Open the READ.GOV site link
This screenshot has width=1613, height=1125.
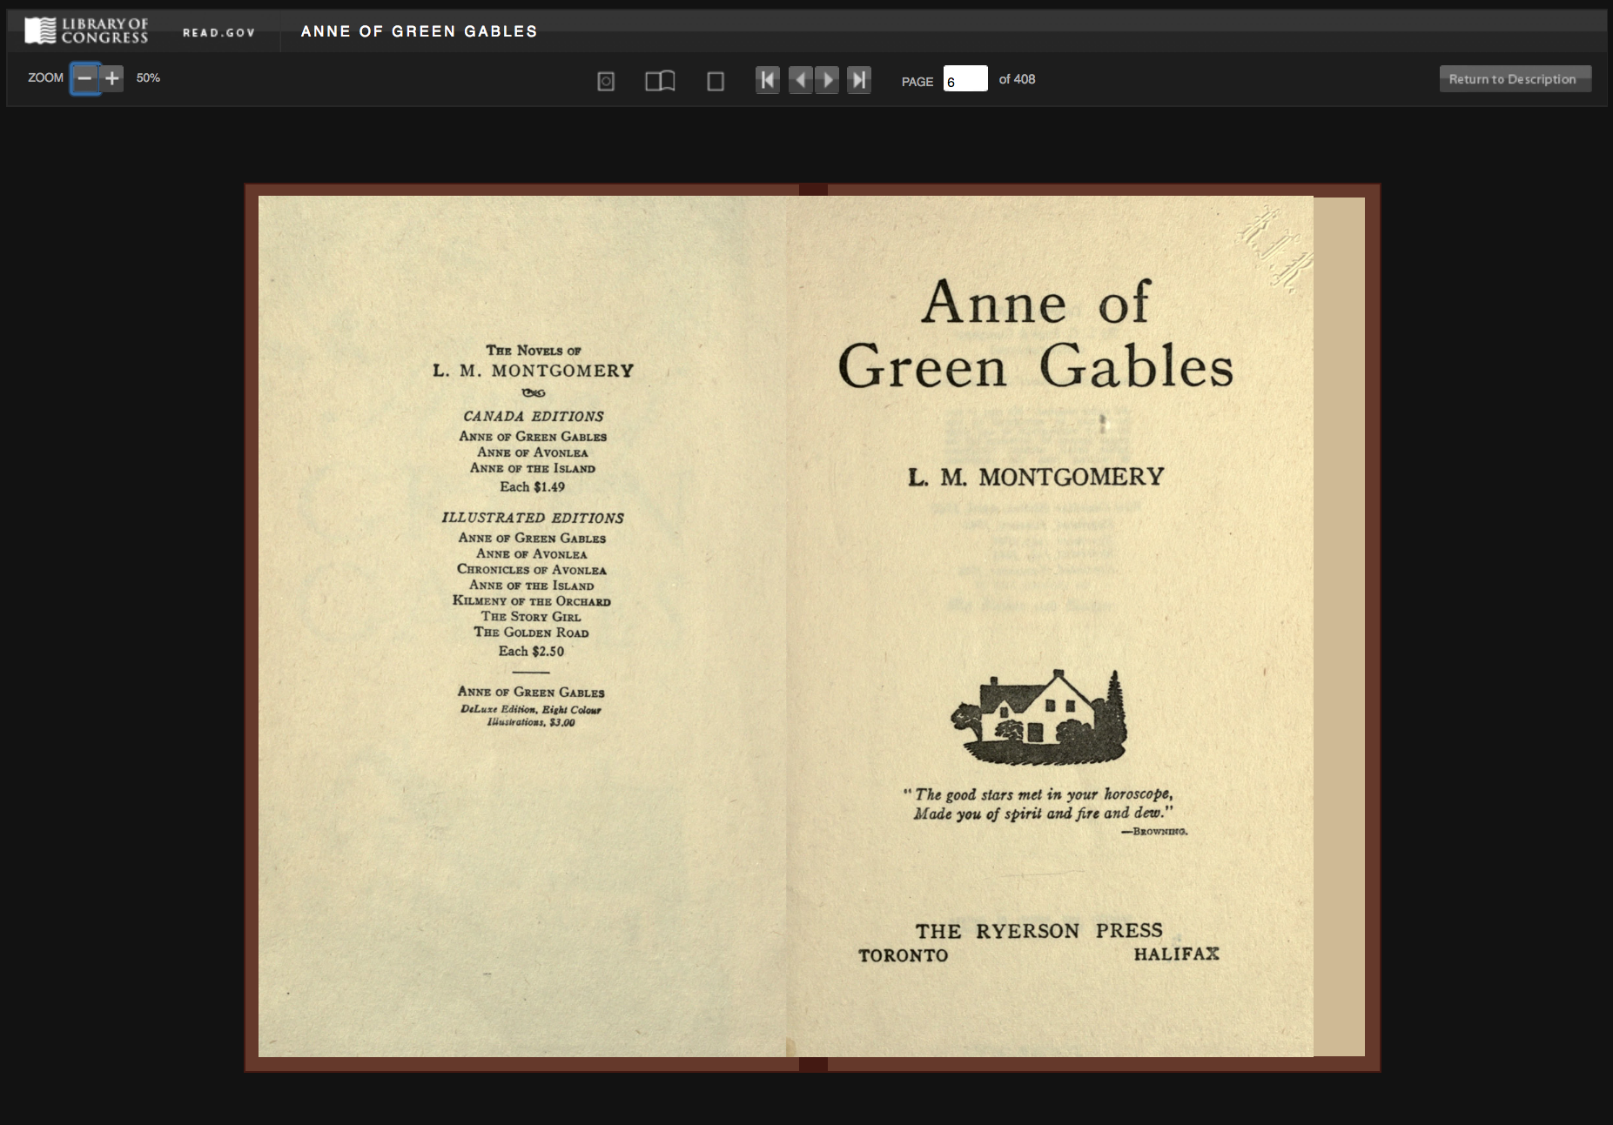click(218, 31)
